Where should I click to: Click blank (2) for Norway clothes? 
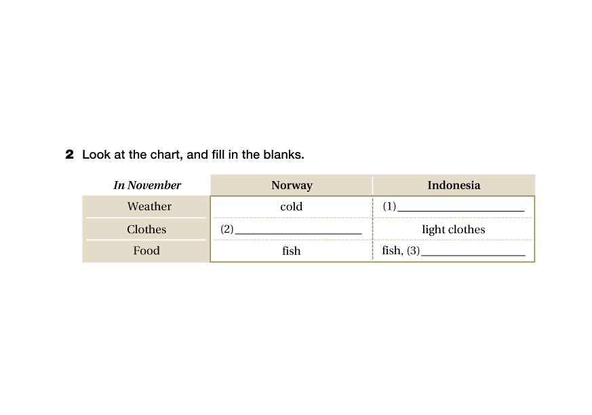tap(298, 230)
